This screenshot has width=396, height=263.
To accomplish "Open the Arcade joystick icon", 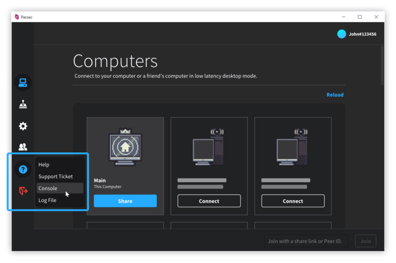I will tap(23, 104).
